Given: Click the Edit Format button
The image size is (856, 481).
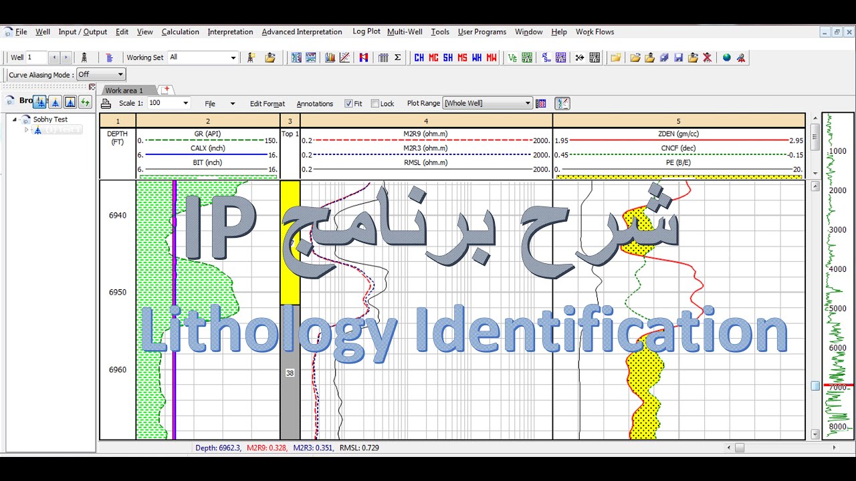Looking at the screenshot, I should pyautogui.click(x=267, y=104).
